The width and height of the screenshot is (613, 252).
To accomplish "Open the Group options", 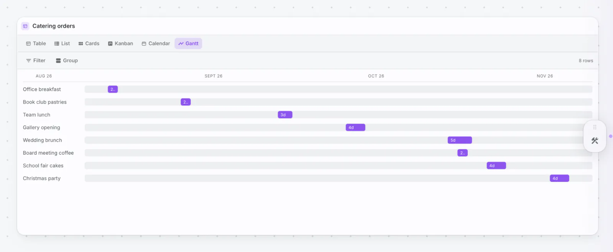I will click(67, 61).
